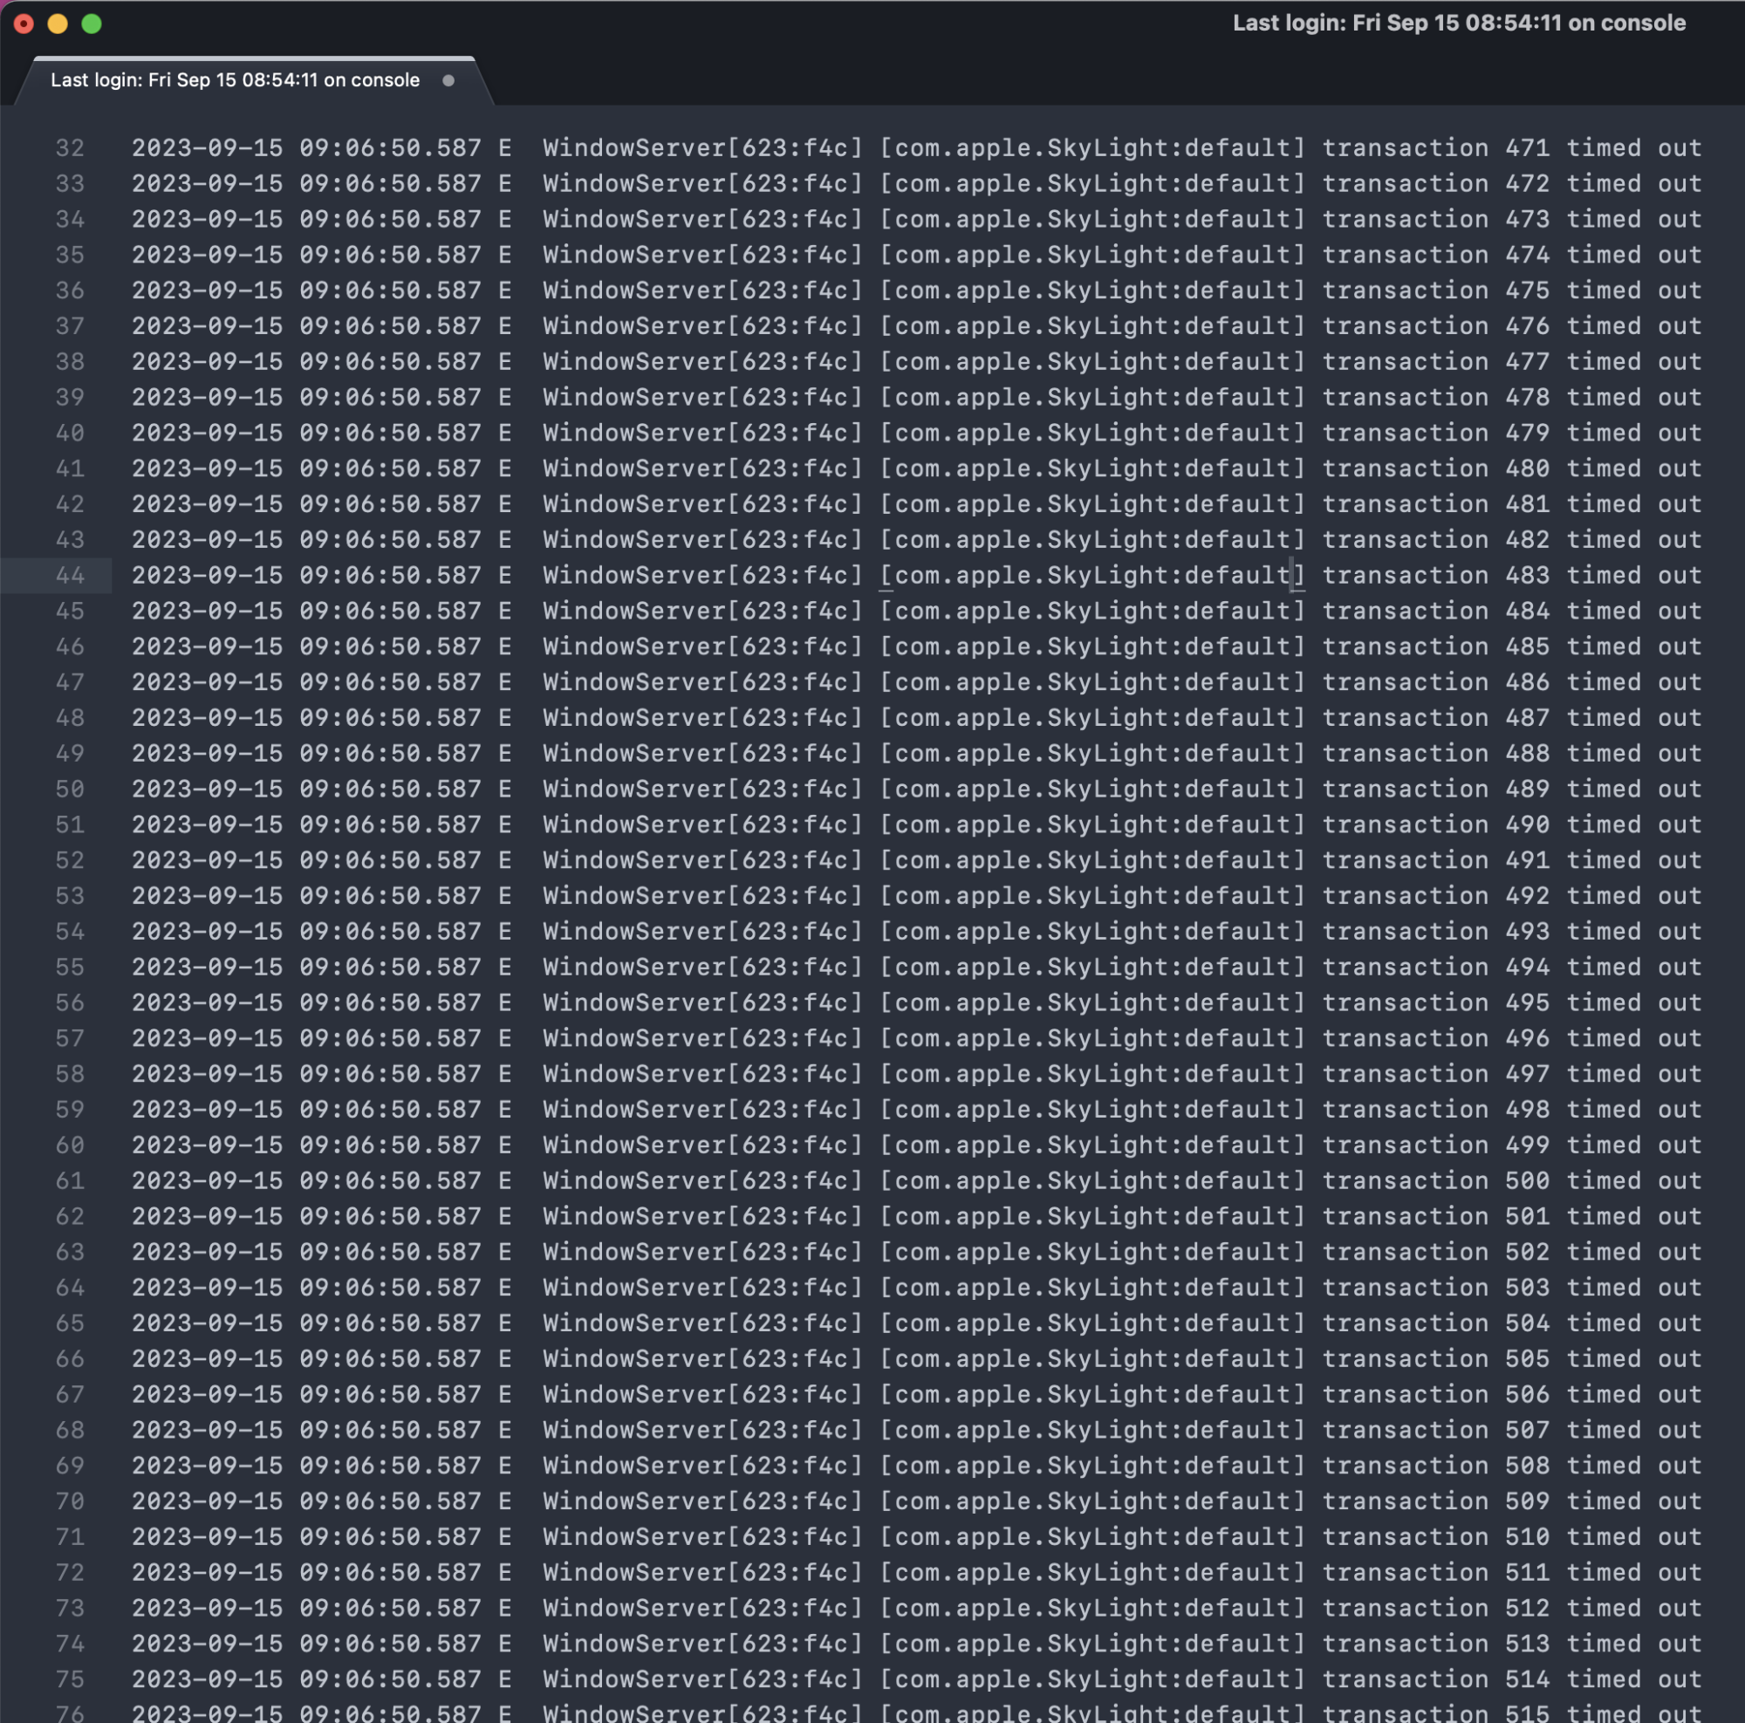
Task: Click transaction number 487
Action: pos(1528,718)
